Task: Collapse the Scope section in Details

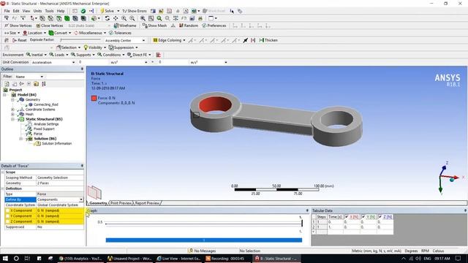Action: [x=3, y=172]
